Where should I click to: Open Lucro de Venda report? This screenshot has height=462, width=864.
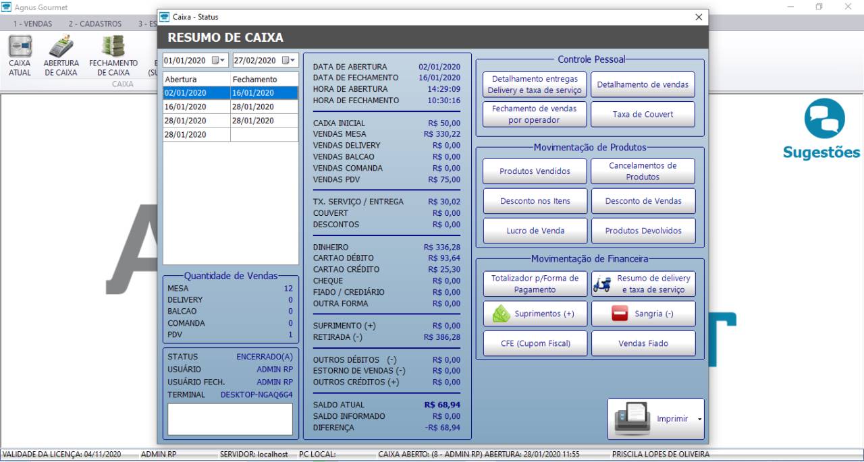point(535,231)
